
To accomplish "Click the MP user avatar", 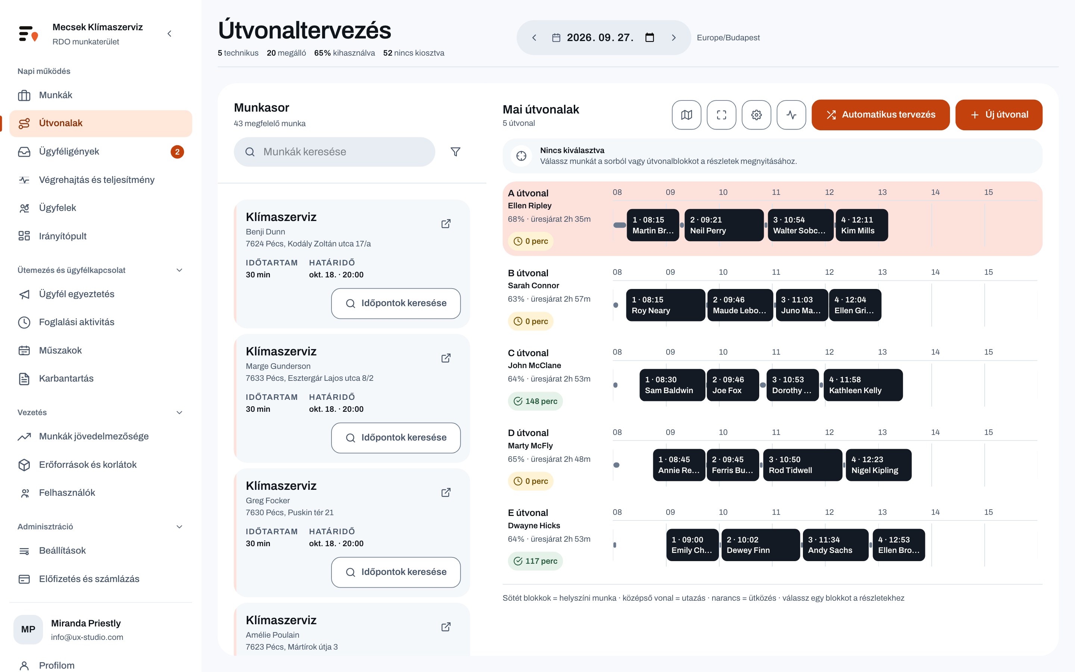I will [28, 629].
